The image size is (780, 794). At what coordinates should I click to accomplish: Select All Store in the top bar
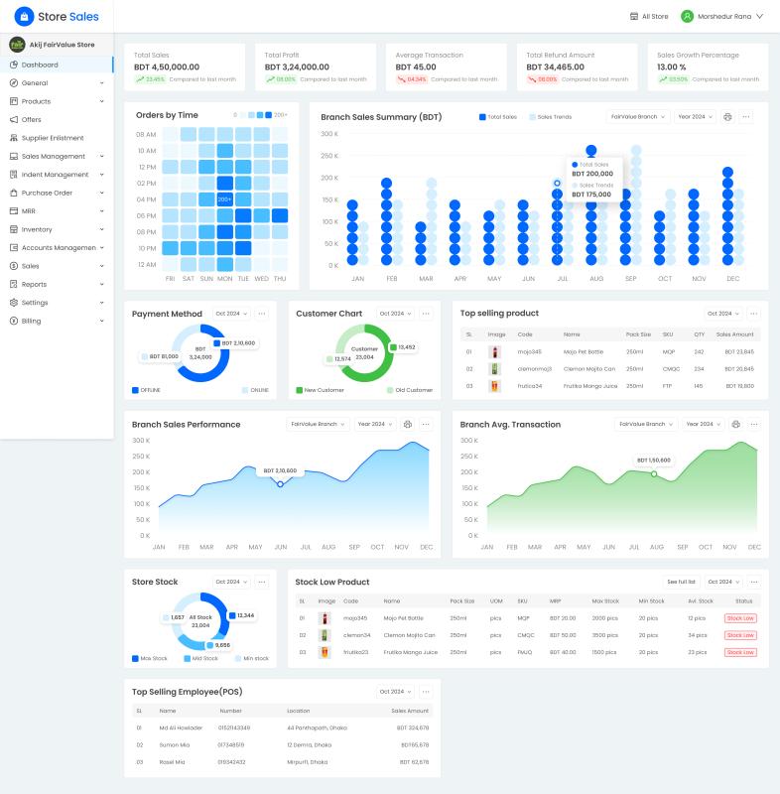(x=649, y=16)
